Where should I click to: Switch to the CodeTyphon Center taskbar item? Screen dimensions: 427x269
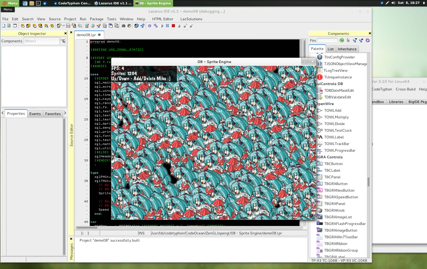pyautogui.click(x=72, y=3)
